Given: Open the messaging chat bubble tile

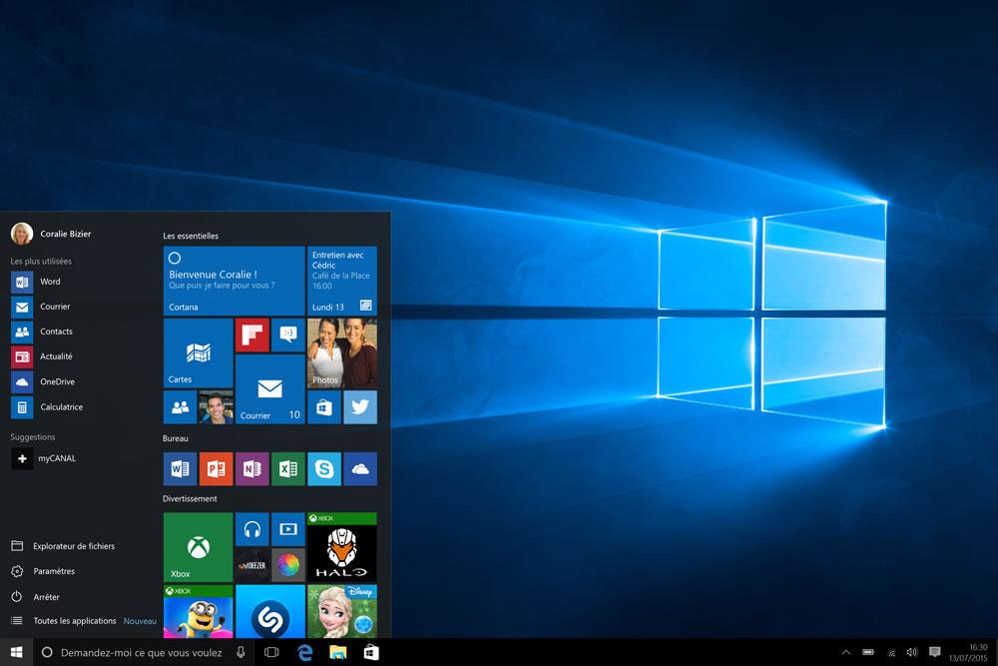Looking at the screenshot, I should tap(288, 335).
